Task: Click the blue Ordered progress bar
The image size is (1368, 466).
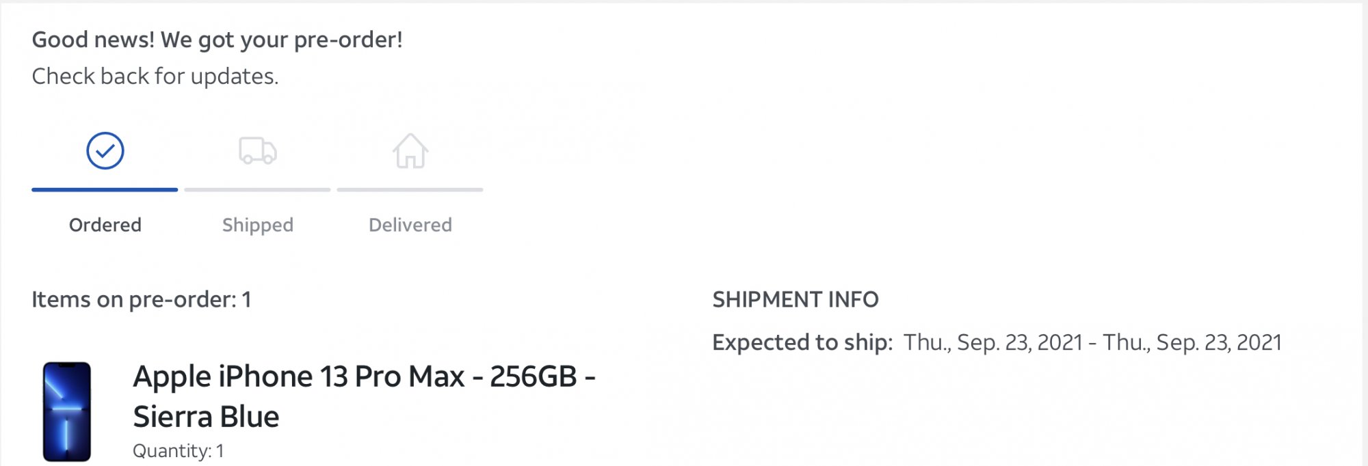Action: pos(105,189)
